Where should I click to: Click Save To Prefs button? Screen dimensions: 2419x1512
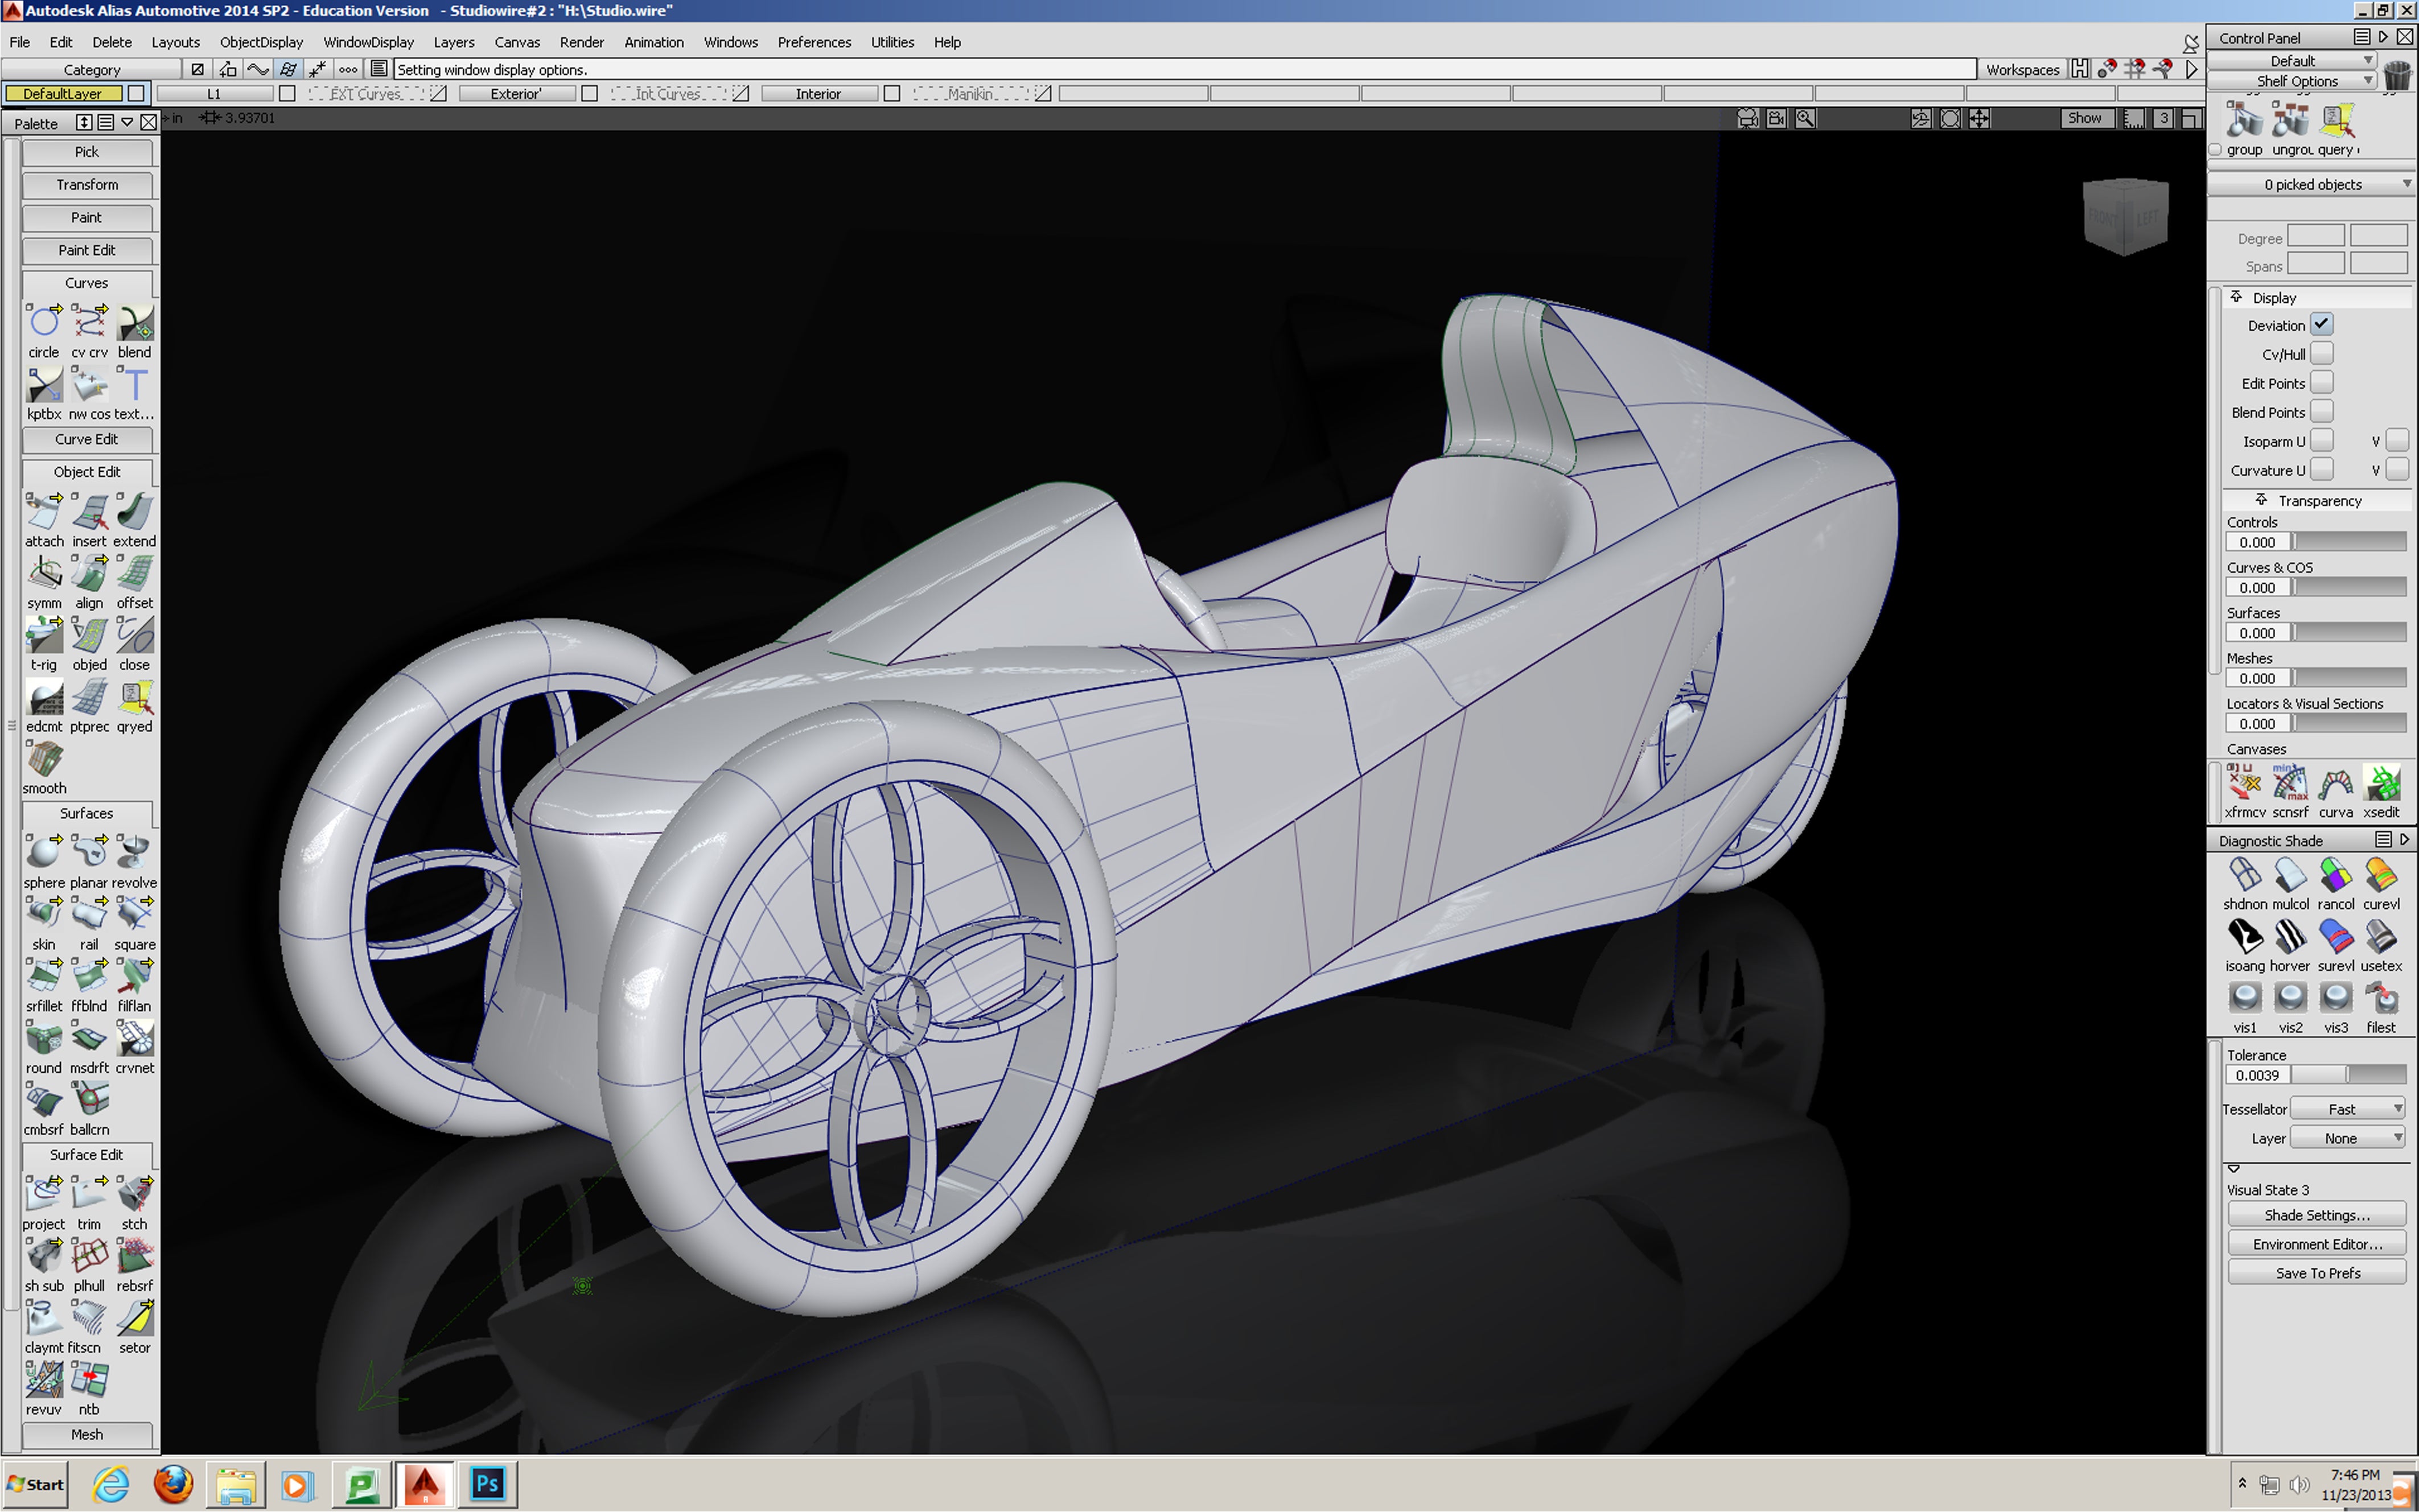pos(2317,1273)
